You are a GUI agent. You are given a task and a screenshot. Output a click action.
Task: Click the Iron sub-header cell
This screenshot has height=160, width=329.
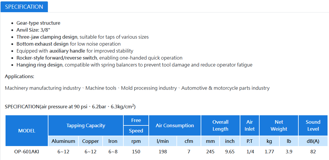(113, 141)
